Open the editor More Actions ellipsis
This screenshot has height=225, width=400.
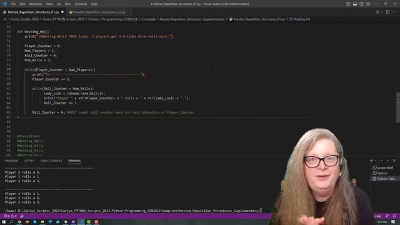pyautogui.click(x=394, y=12)
